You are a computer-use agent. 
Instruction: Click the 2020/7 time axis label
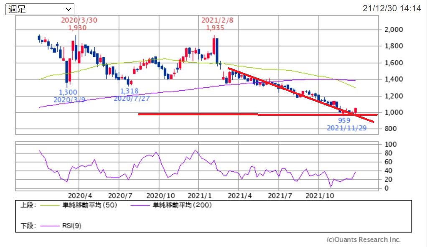pyautogui.click(x=120, y=196)
